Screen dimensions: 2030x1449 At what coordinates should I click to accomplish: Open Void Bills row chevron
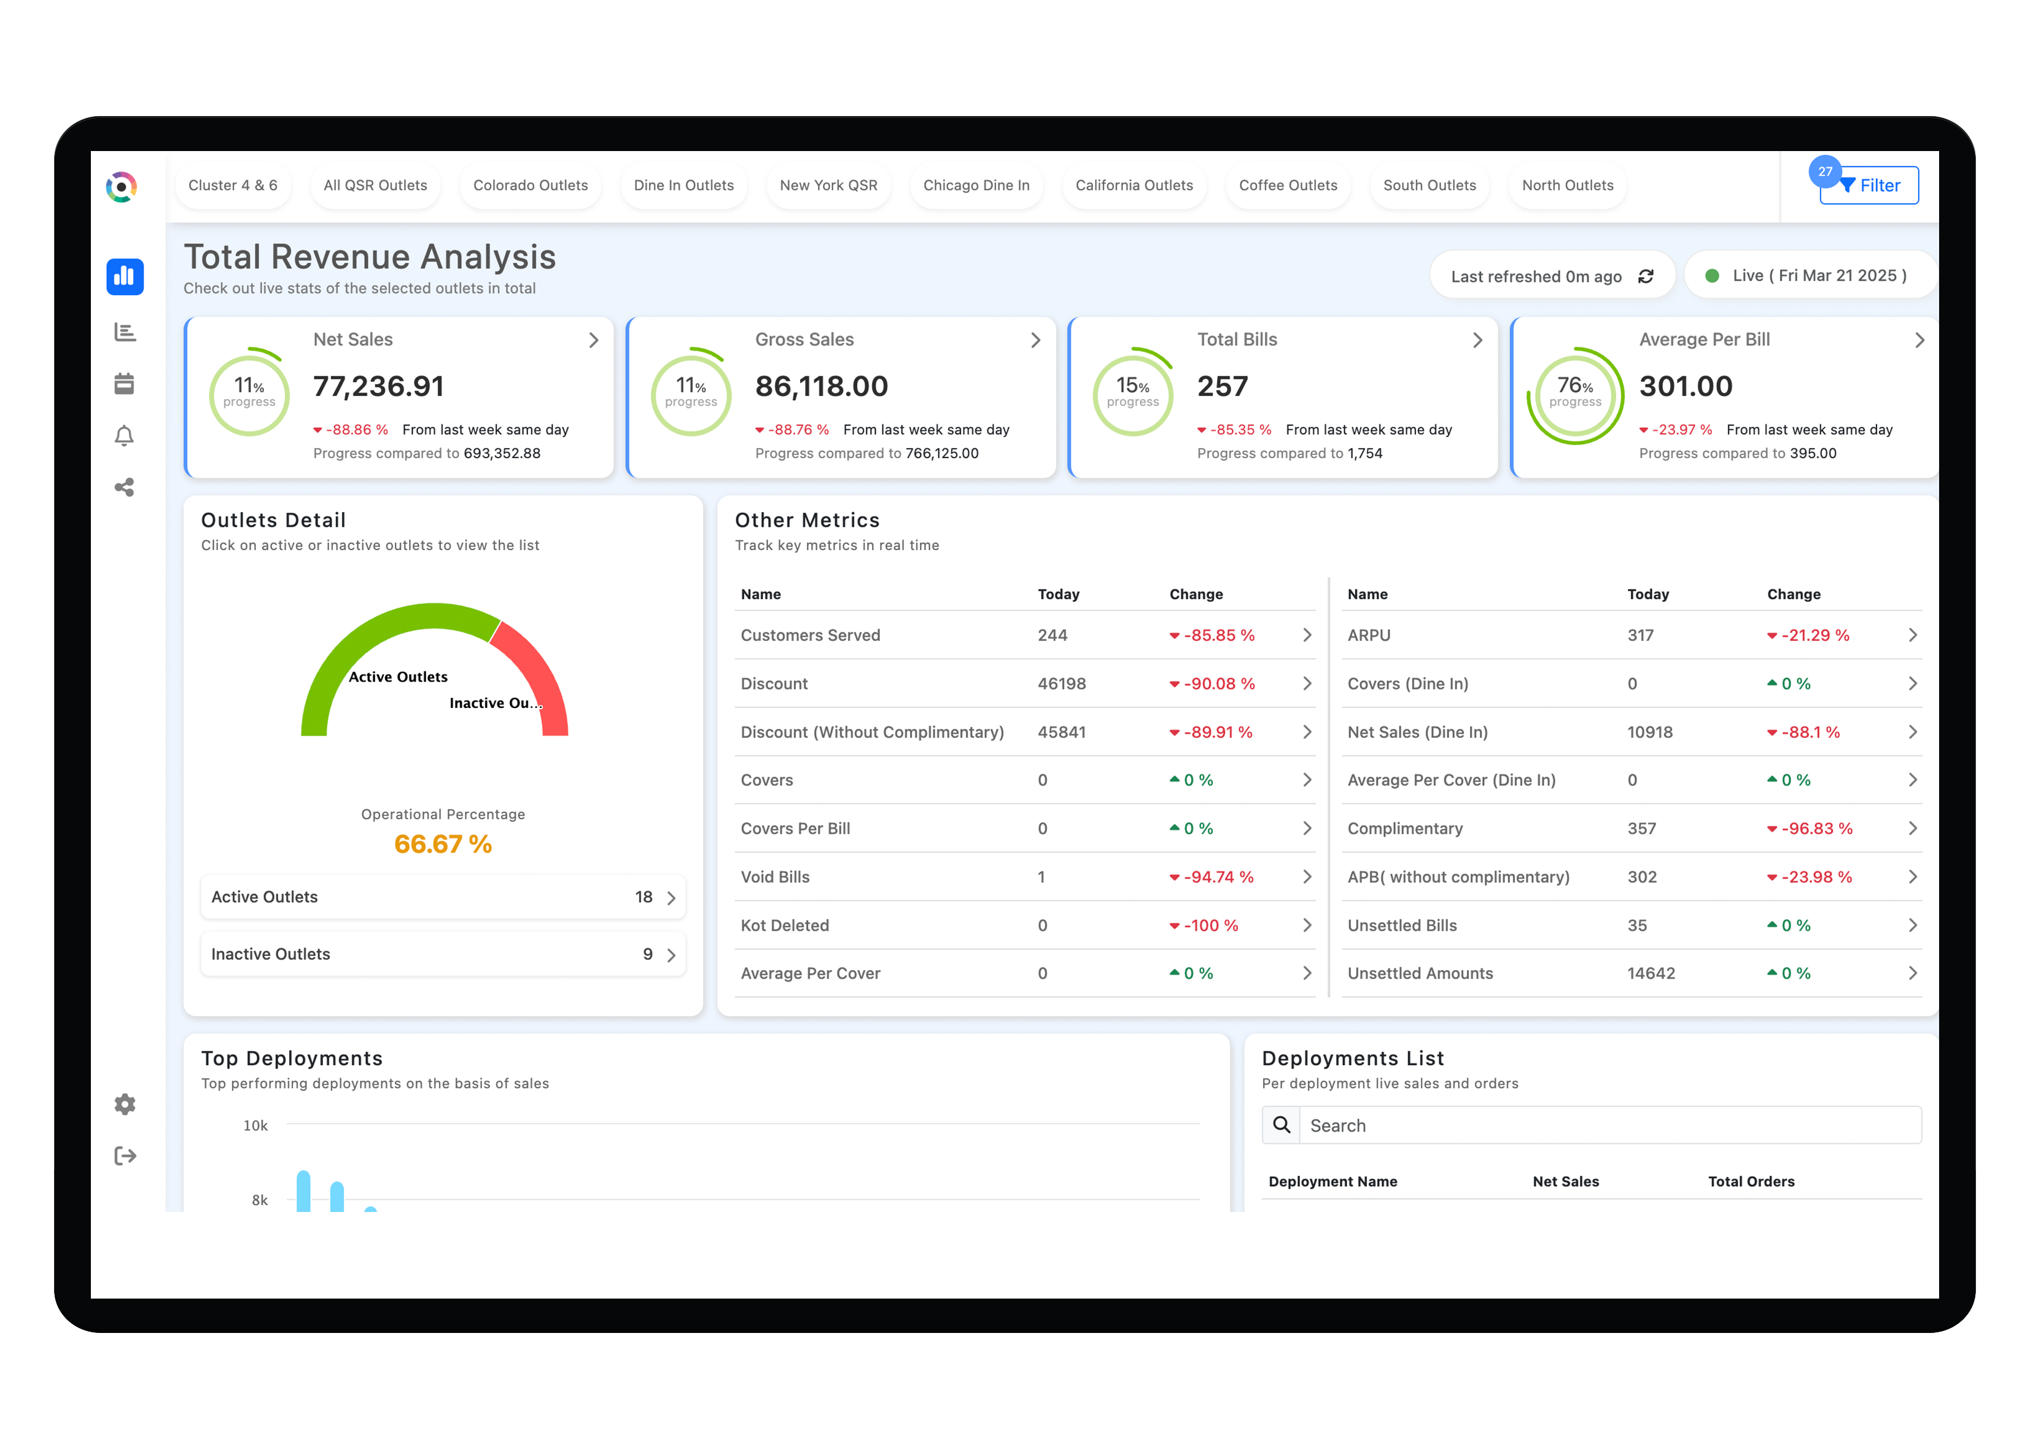point(1306,876)
